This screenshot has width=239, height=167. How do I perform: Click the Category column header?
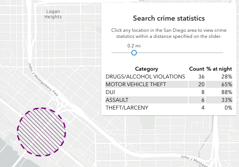click(147, 69)
